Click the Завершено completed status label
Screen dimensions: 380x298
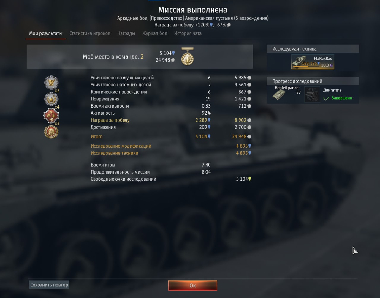(x=342, y=98)
